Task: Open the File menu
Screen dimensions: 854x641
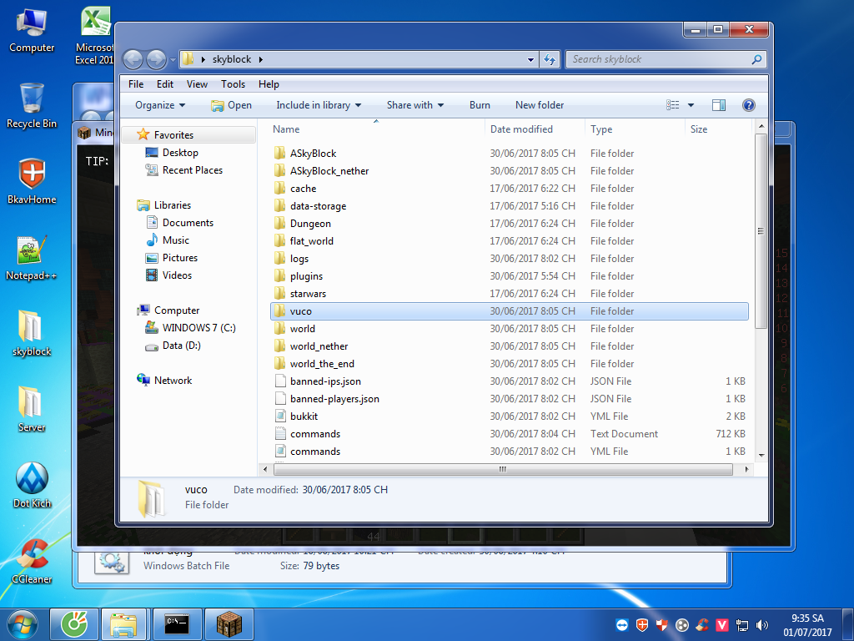Action: coord(136,84)
